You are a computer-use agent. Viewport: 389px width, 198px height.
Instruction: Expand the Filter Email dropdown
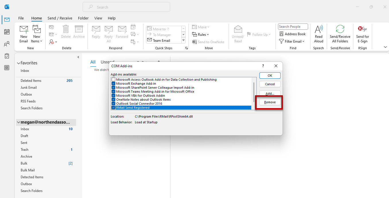292,41
